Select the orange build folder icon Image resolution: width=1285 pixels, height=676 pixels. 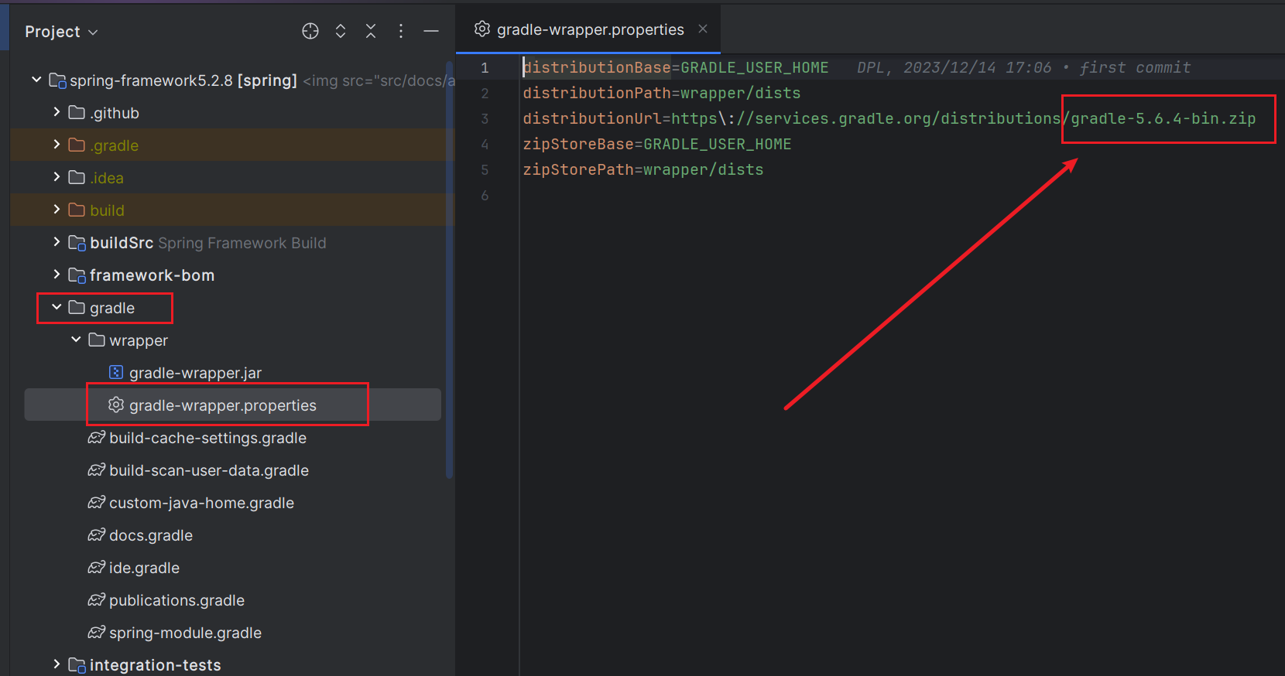pos(77,210)
